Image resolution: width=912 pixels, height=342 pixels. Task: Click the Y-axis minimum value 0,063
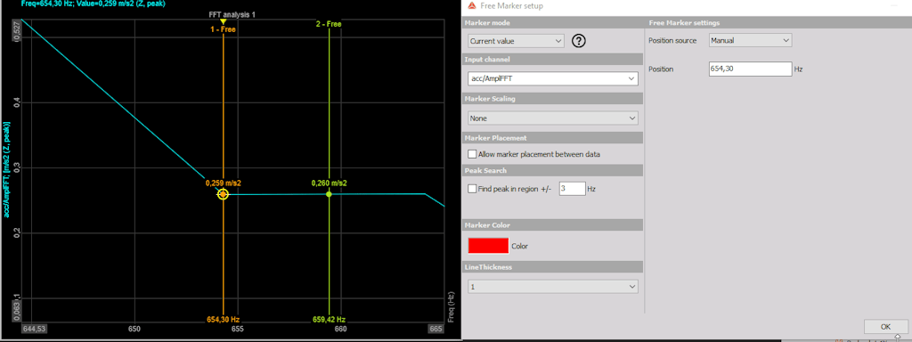click(16, 310)
